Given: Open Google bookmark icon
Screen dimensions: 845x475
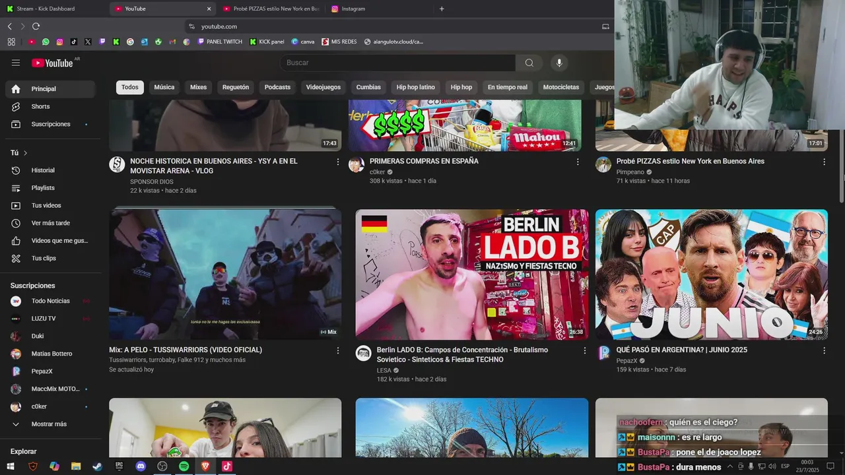Looking at the screenshot, I should 130,42.
